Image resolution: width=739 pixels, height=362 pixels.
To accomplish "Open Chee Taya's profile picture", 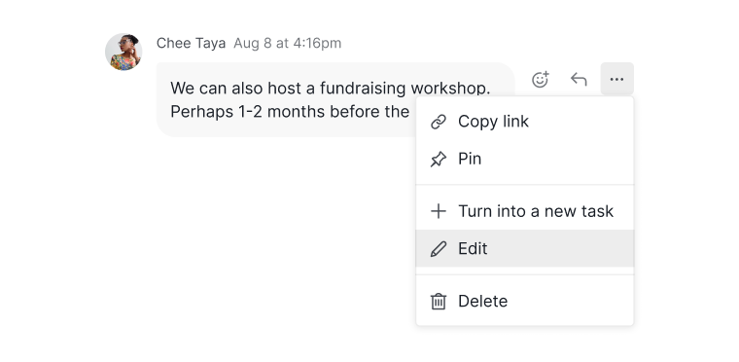I will 123,52.
